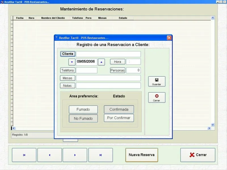Click the Fecha column header
The width and height of the screenshot is (227, 170).
coord(20,18)
